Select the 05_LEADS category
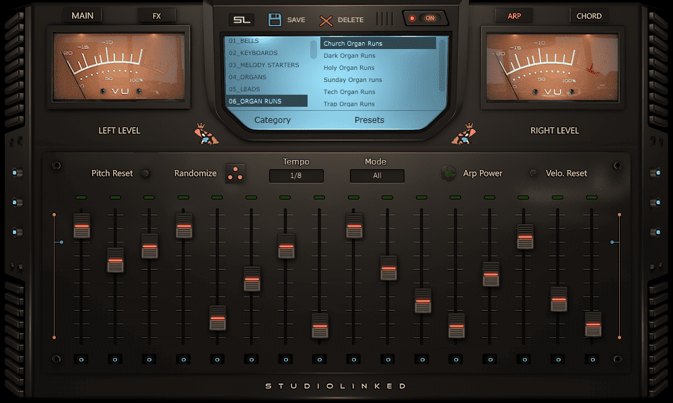673x403 pixels. [267, 89]
